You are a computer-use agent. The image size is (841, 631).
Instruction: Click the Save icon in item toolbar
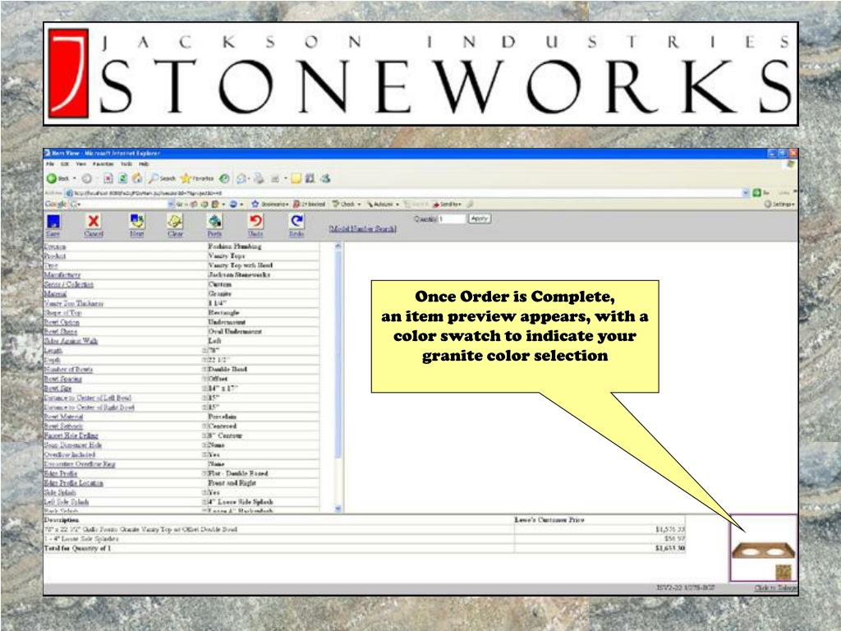click(53, 222)
